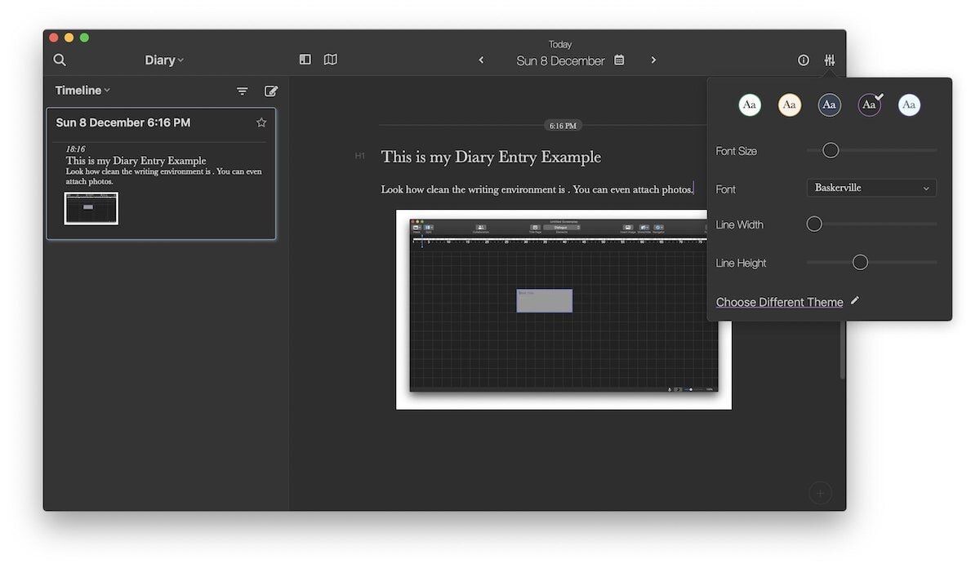Expand the Diary notebook dropdown
Screen dimensions: 980x568
coord(163,60)
